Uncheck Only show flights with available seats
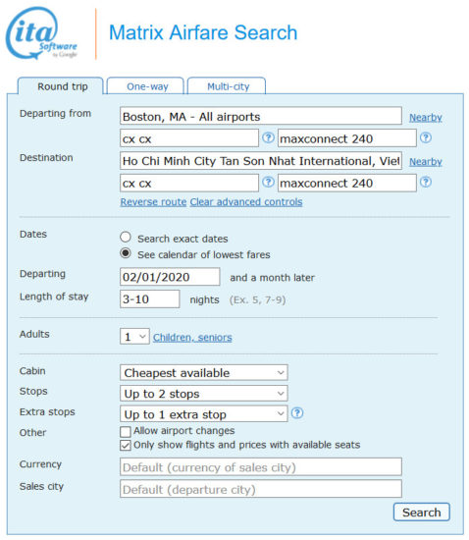This screenshot has height=540, width=469. tap(126, 446)
